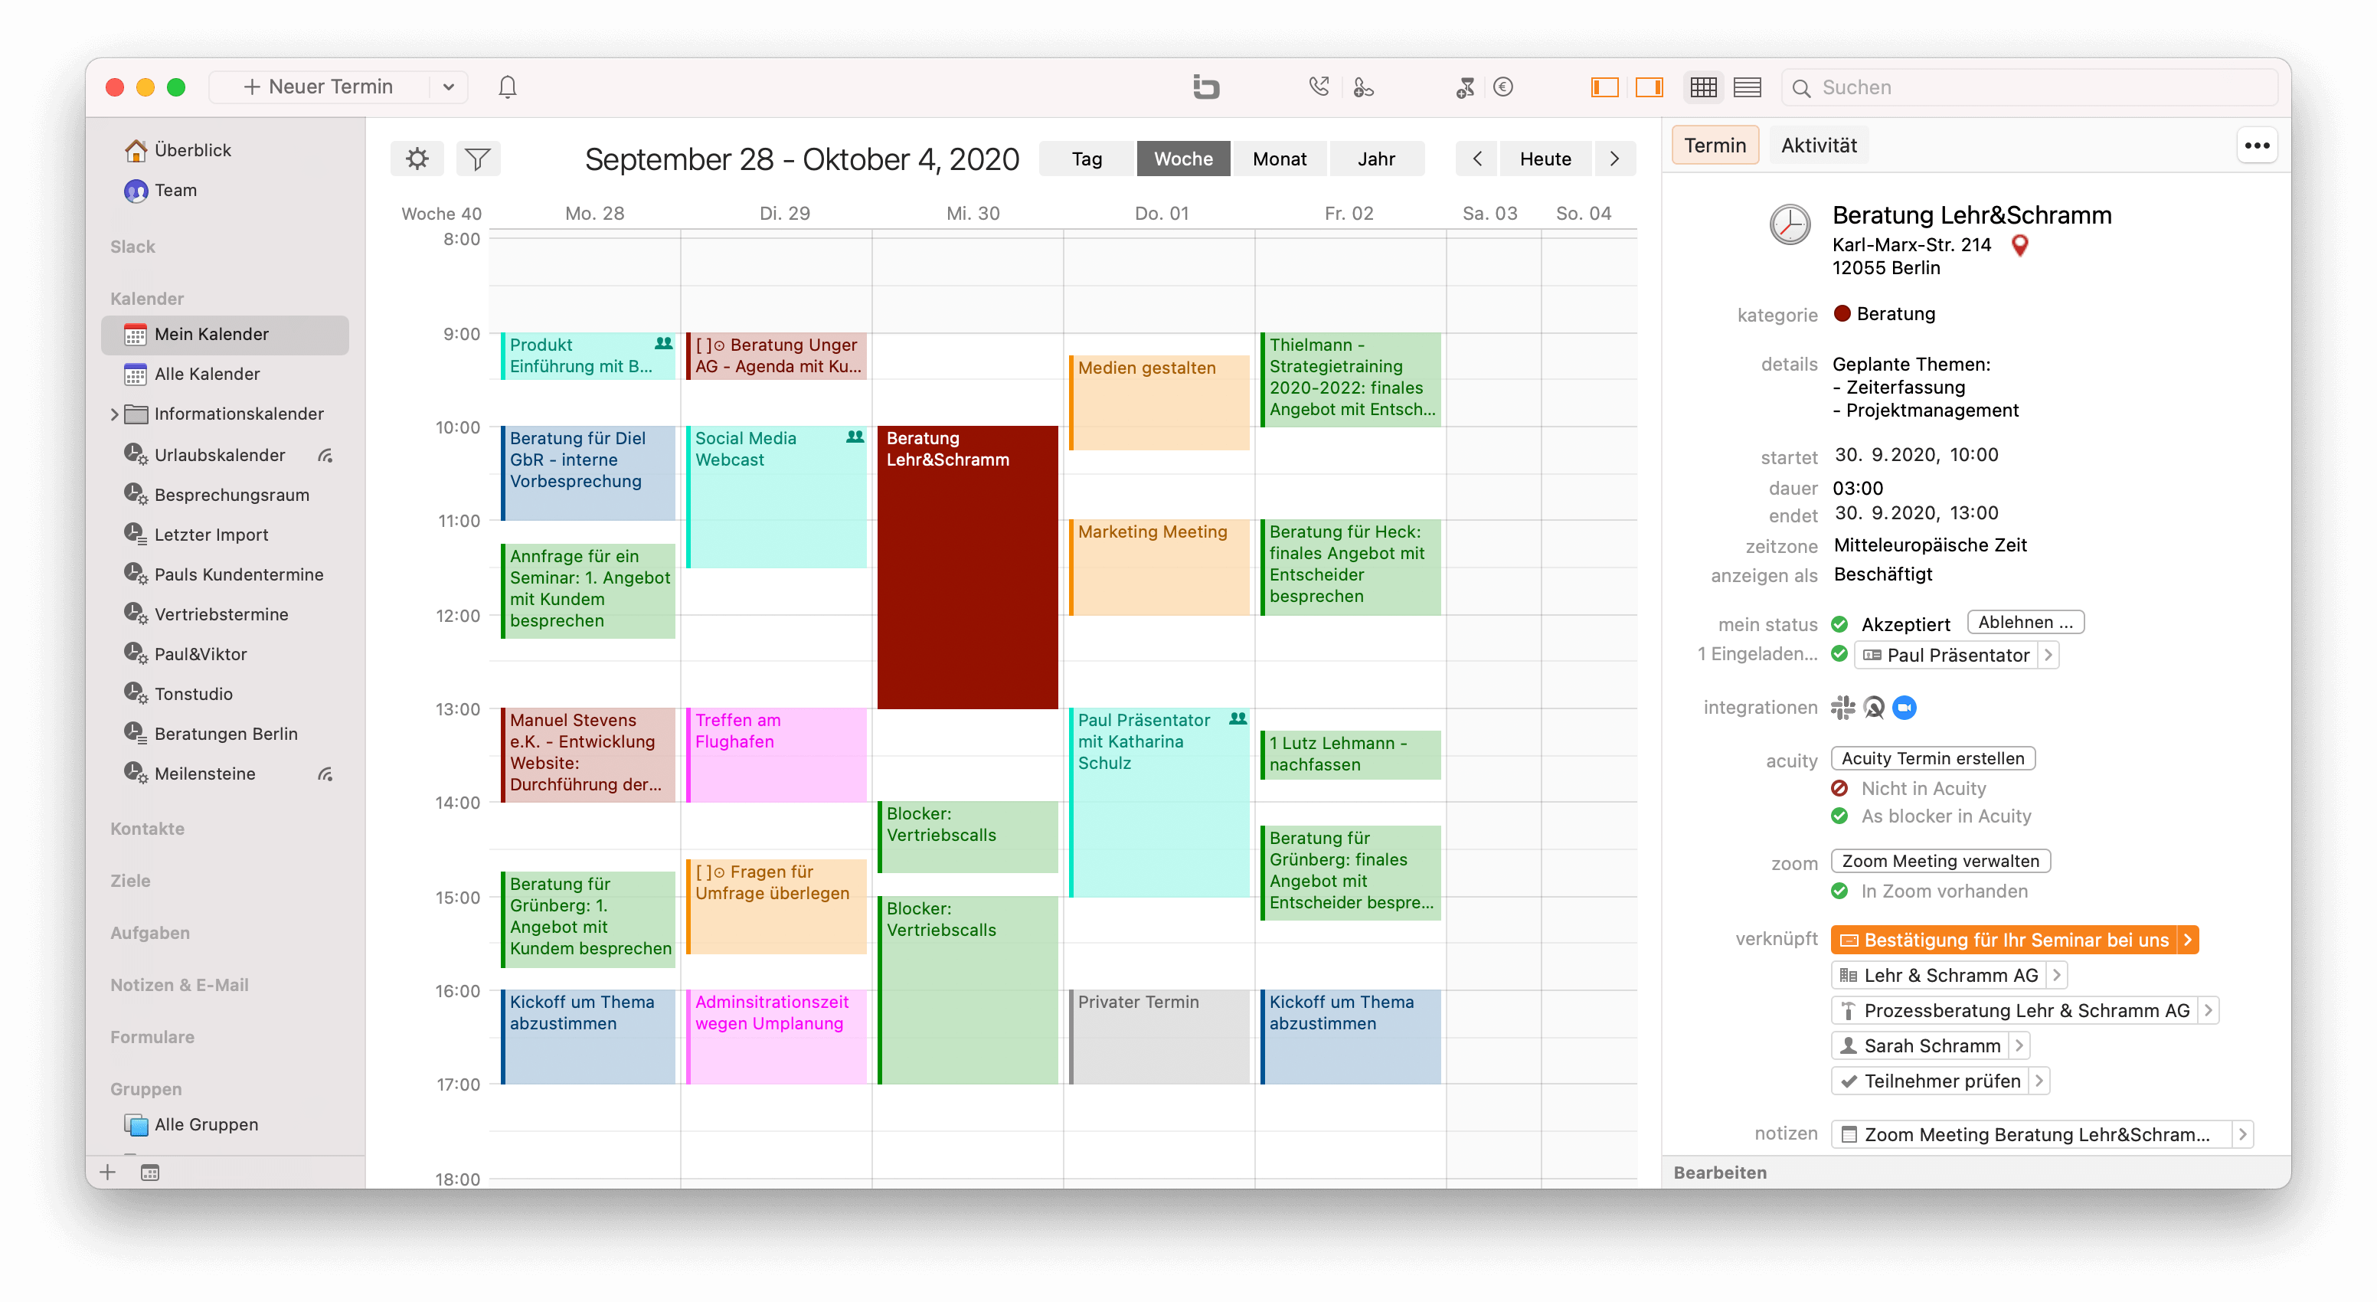Screen dimensions: 2377x1302
Task: Click the Neuer Termin button
Action: point(319,87)
